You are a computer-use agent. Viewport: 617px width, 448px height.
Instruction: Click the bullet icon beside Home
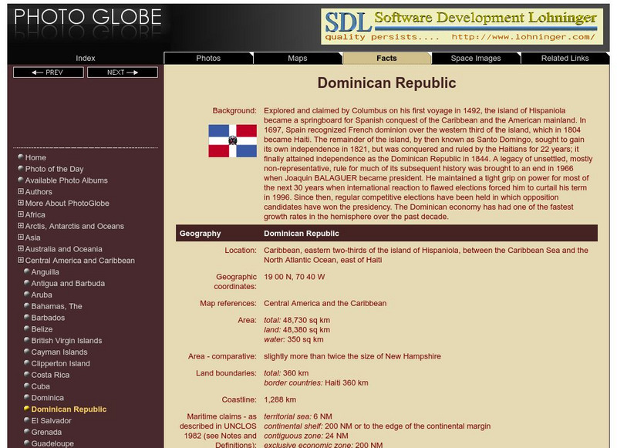[x=21, y=157]
